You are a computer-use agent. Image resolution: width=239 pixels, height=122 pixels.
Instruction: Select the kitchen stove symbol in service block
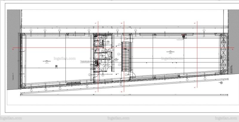[96, 63]
